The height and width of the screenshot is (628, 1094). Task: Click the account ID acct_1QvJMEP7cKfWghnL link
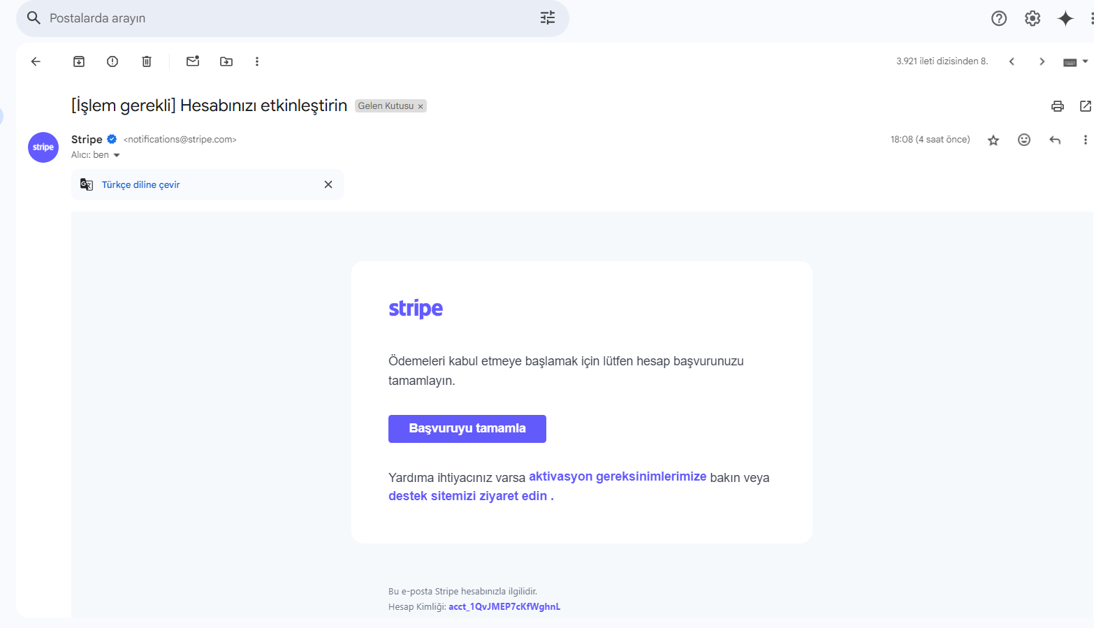pos(504,606)
